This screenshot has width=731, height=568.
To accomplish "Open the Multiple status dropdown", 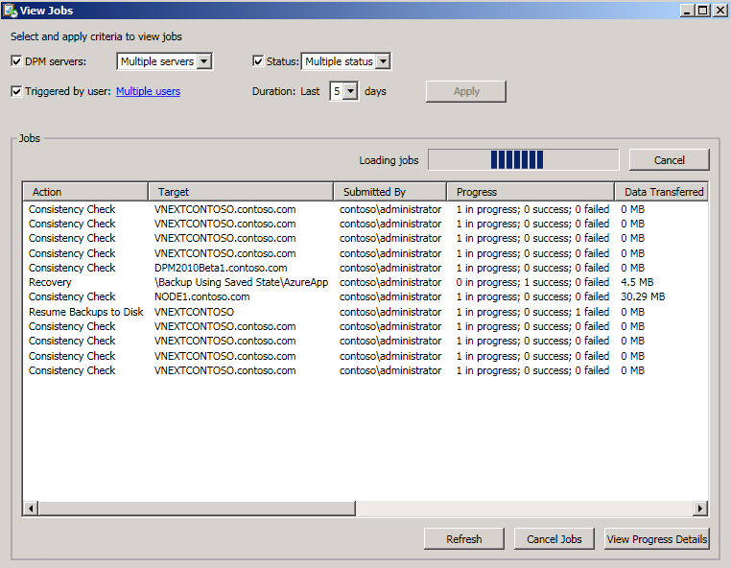I will [x=383, y=61].
